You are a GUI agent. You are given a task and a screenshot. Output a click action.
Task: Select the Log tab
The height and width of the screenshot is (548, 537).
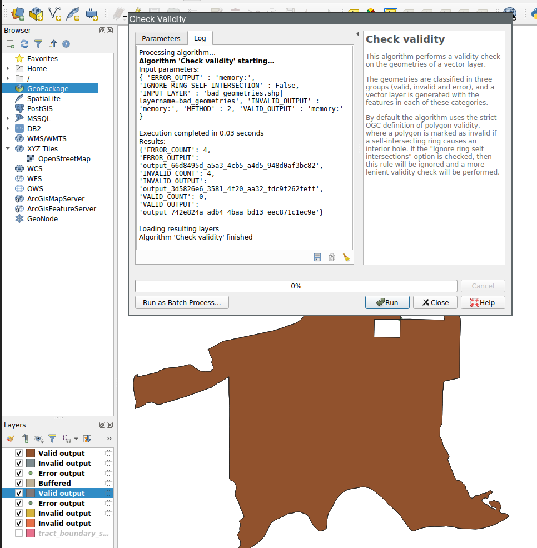point(200,38)
